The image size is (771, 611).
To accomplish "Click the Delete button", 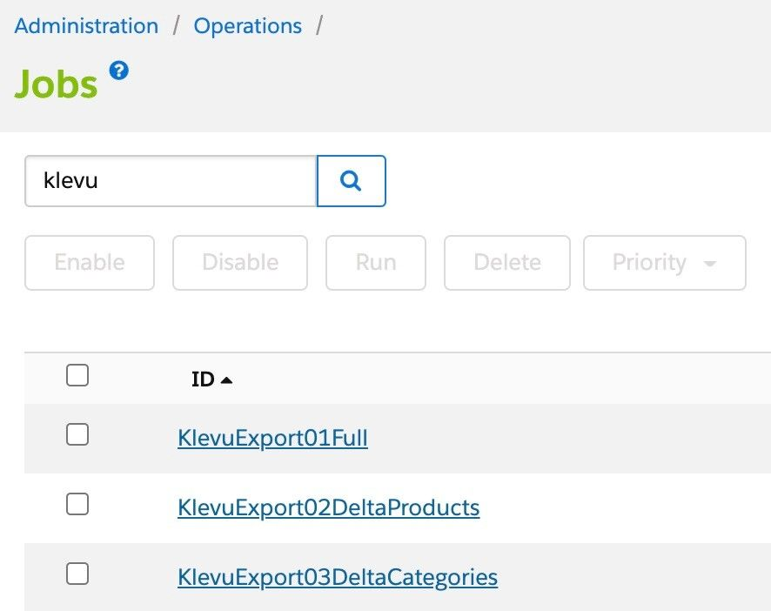I will coord(507,263).
